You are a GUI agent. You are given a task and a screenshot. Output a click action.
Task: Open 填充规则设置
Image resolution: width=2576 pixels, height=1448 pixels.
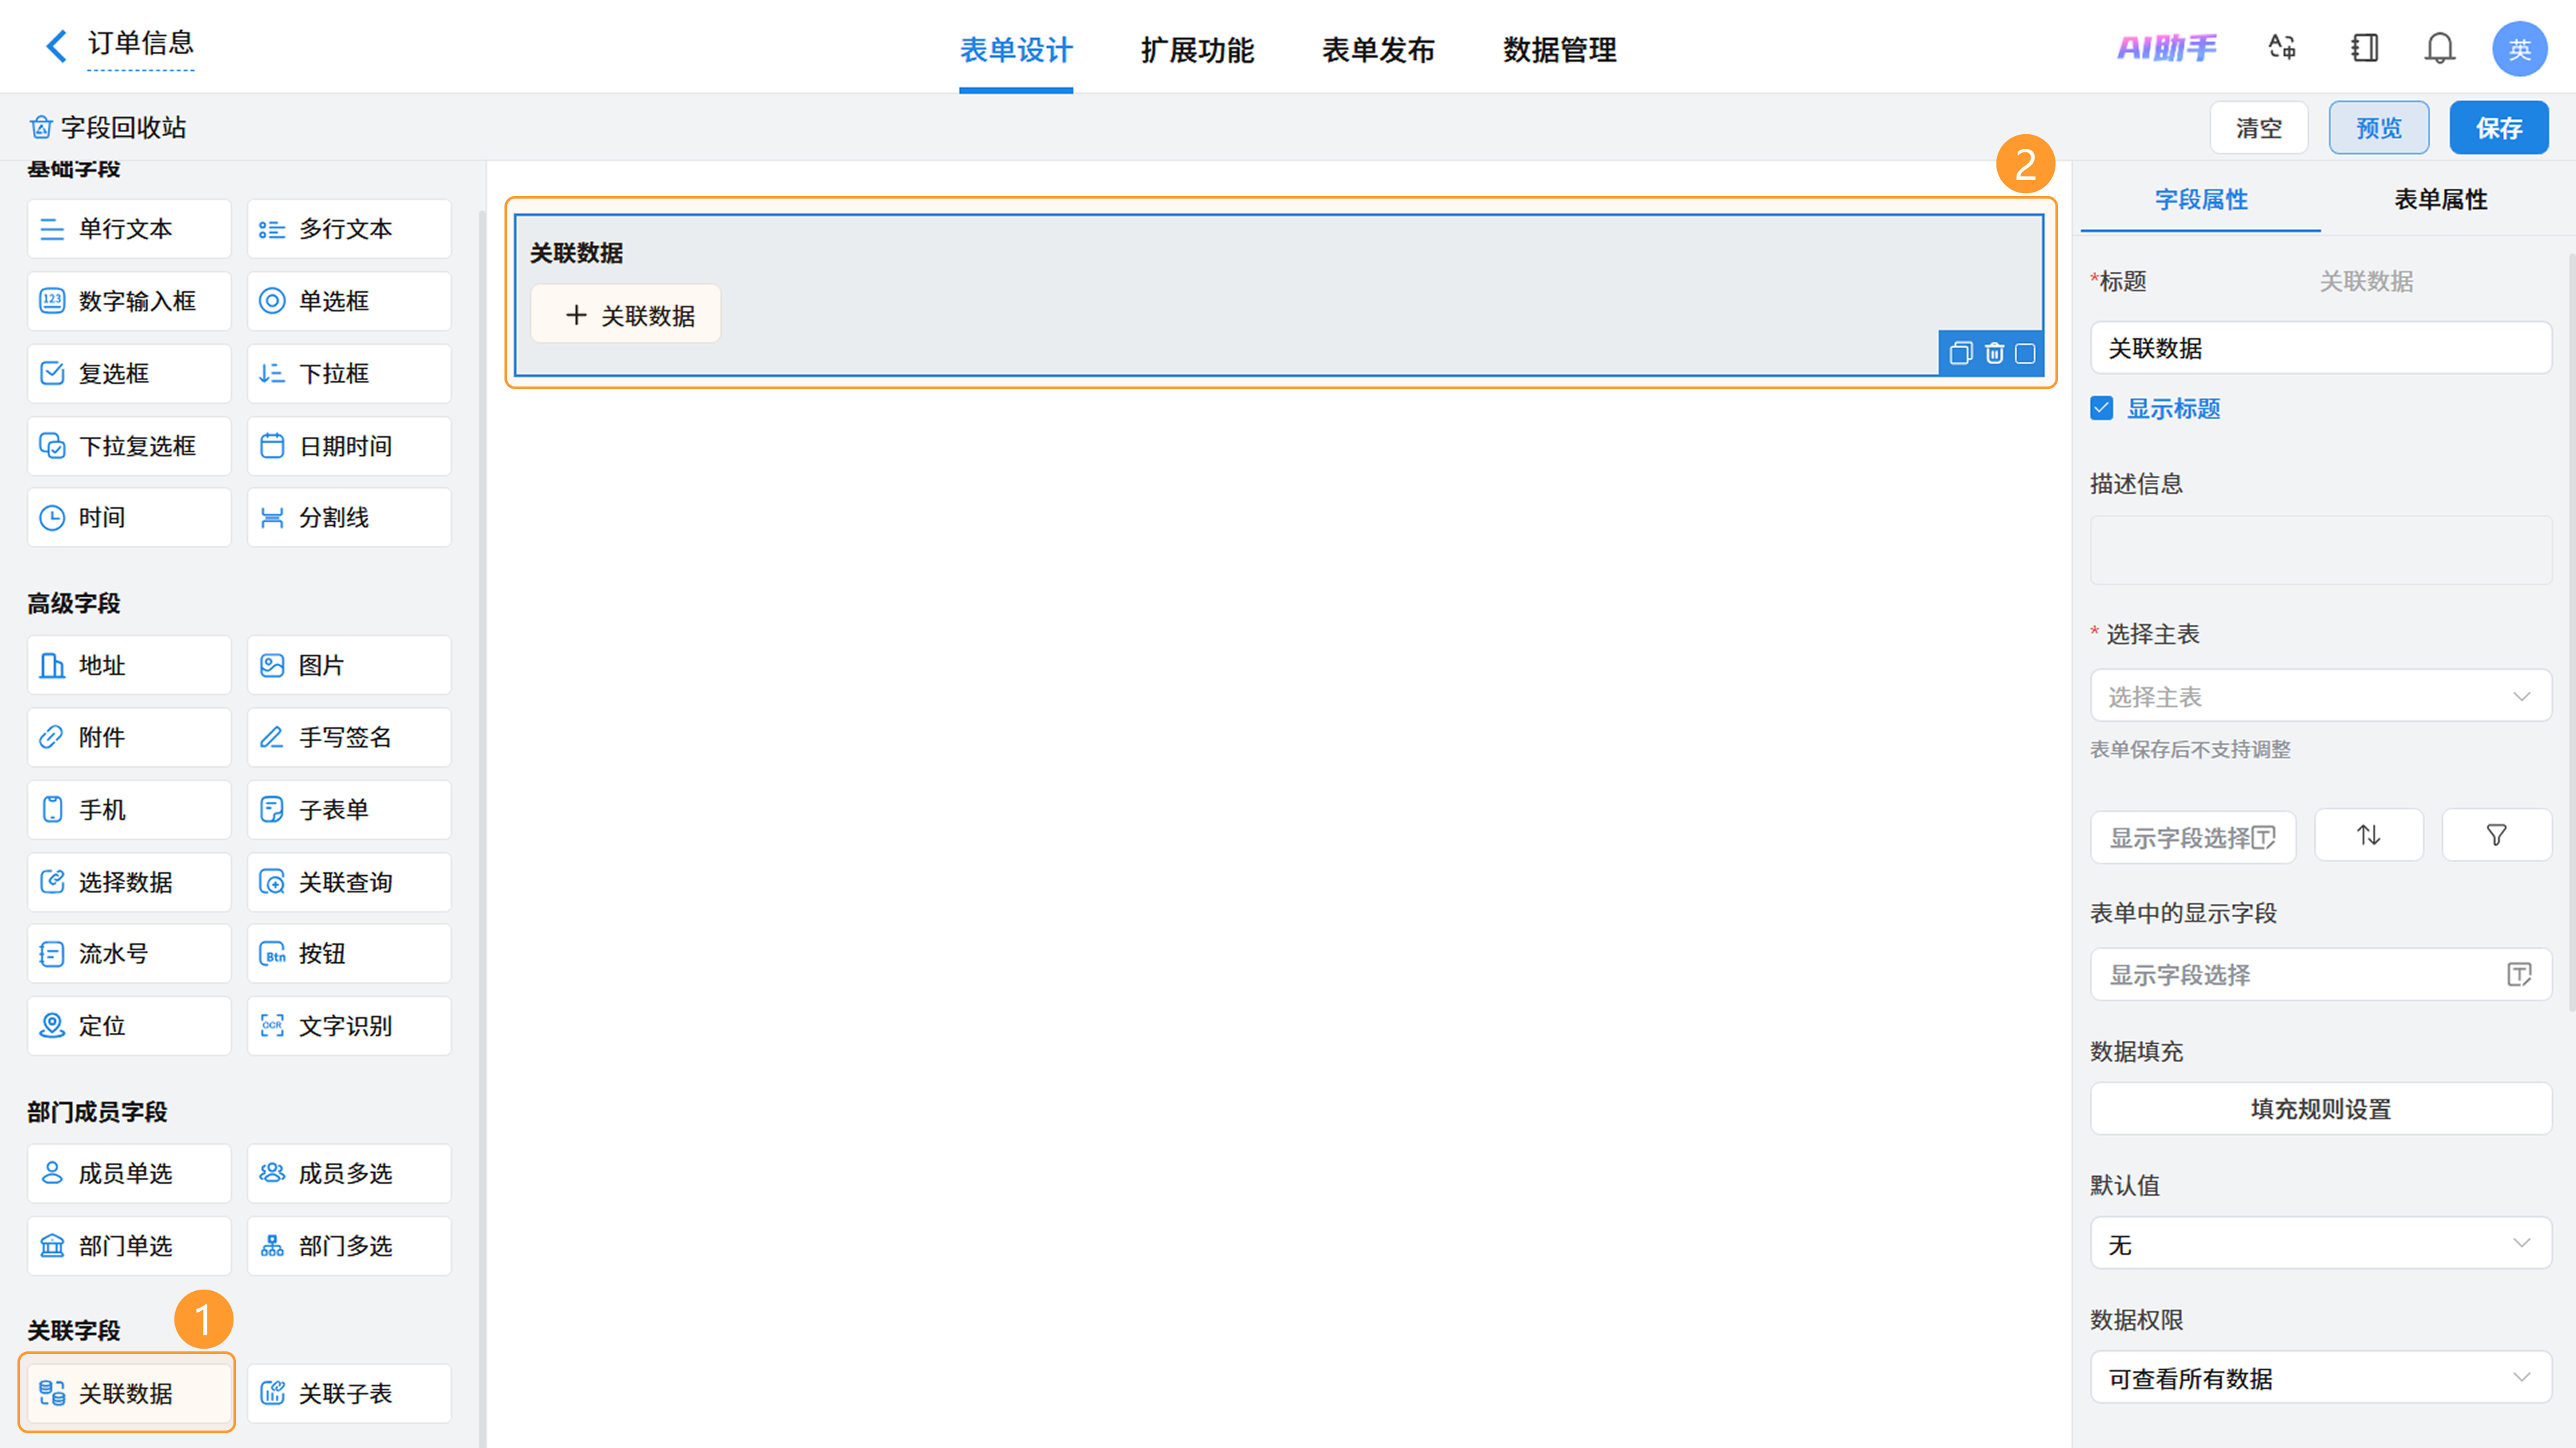[x=2320, y=1109]
